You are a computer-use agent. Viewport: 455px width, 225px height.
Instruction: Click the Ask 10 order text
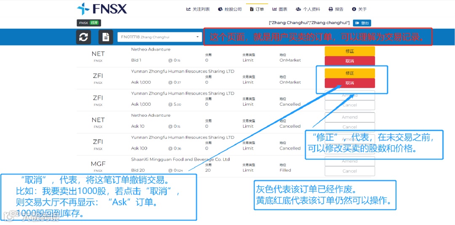click(138, 126)
